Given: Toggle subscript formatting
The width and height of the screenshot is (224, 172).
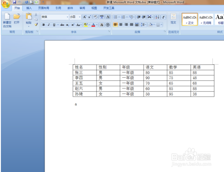Looking at the screenshot, I should pyautogui.click(x=67, y=25).
